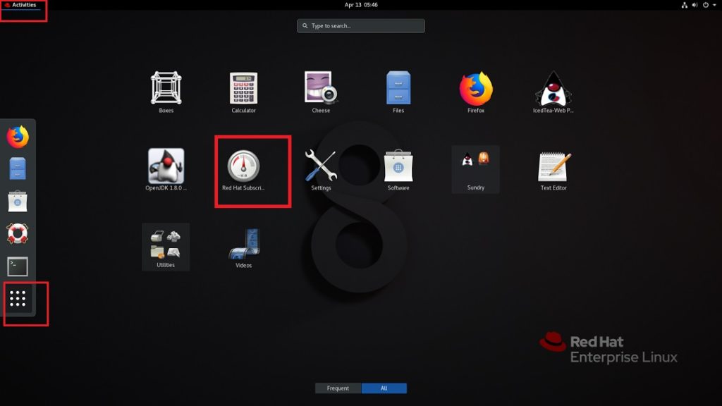Launch Terminal from the dash

(x=18, y=266)
